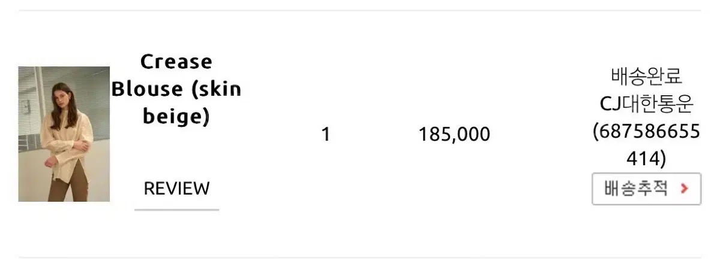The height and width of the screenshot is (267, 720).
Task: Click the underline beneath REVIEW
Action: [176, 210]
